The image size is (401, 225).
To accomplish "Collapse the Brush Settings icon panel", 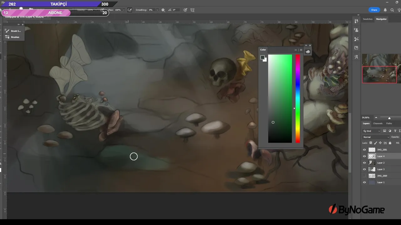I will point(19,25).
